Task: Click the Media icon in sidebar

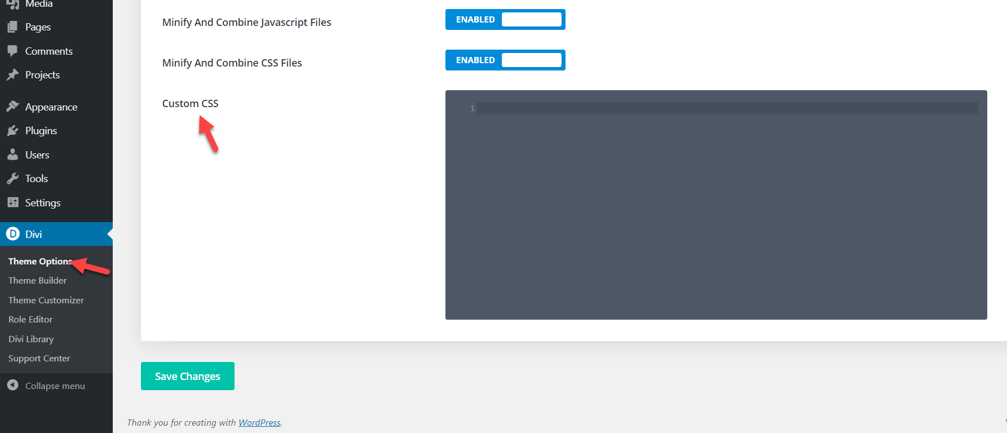Action: (x=12, y=4)
